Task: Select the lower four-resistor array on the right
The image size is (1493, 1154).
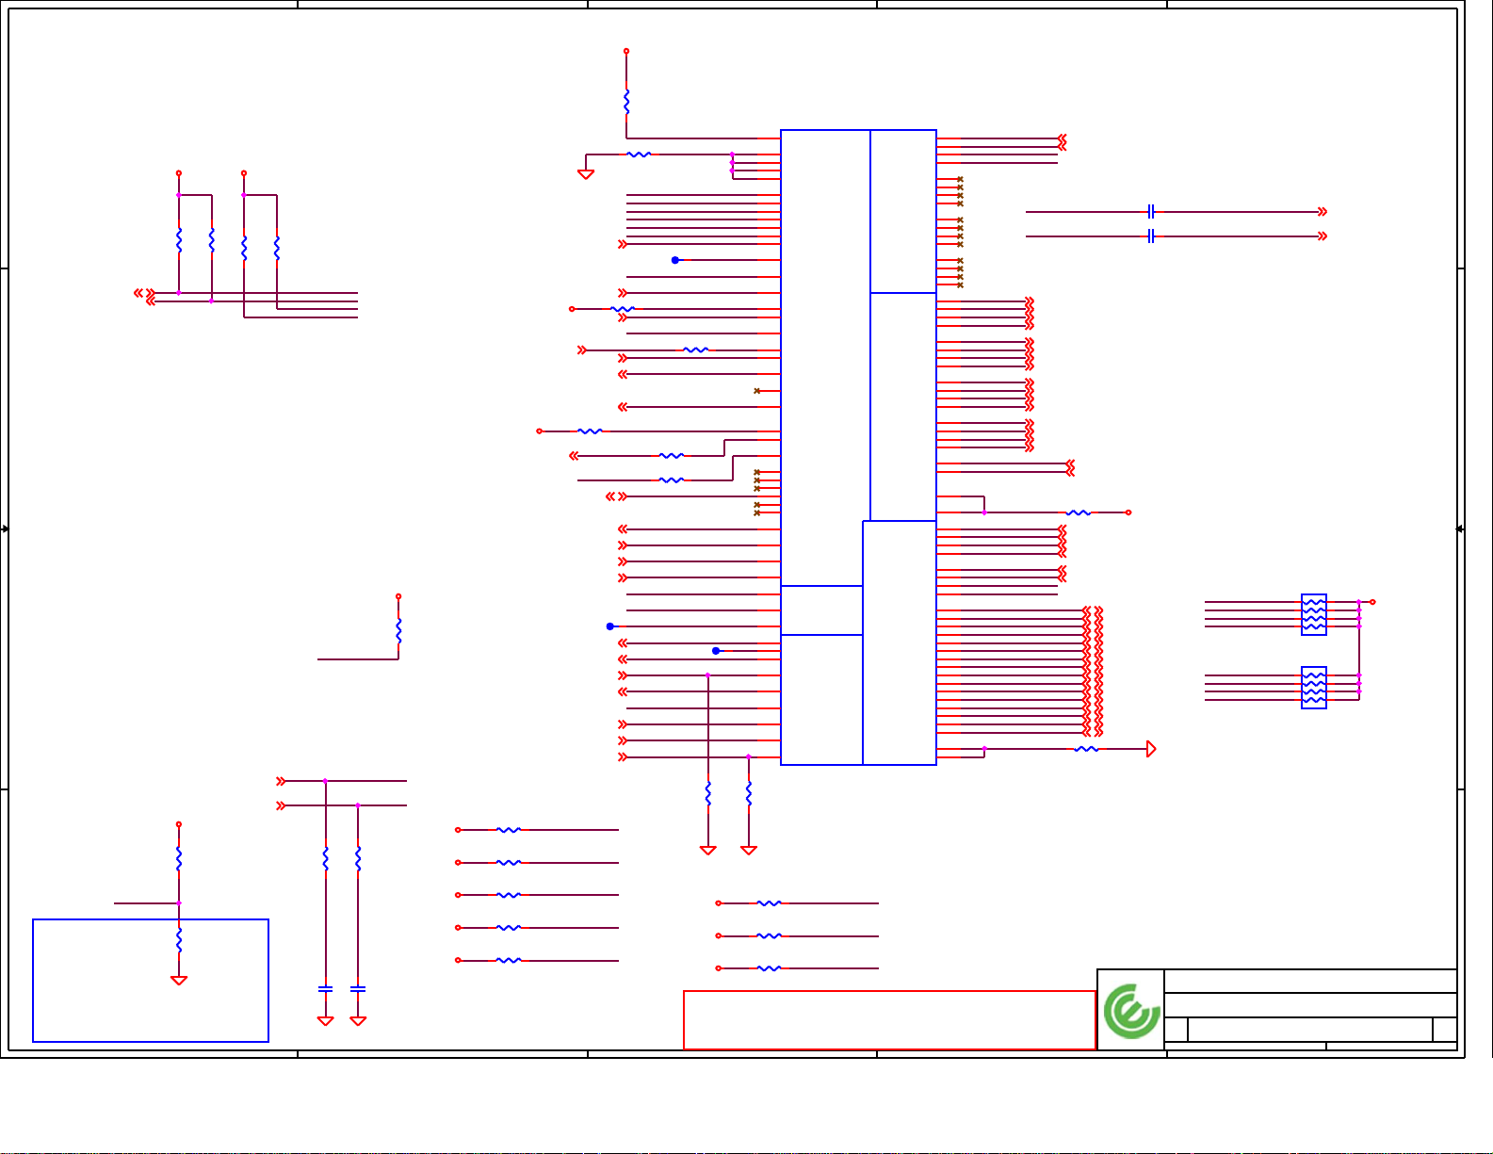Action: (1314, 688)
